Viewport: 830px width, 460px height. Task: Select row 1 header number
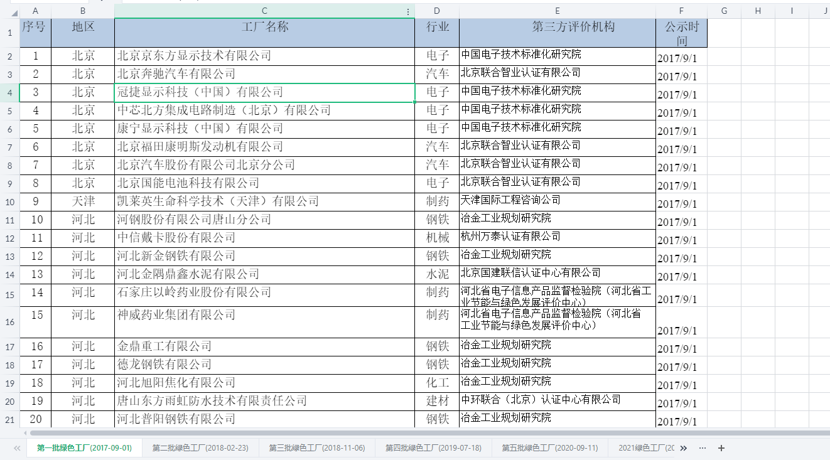(x=9, y=33)
